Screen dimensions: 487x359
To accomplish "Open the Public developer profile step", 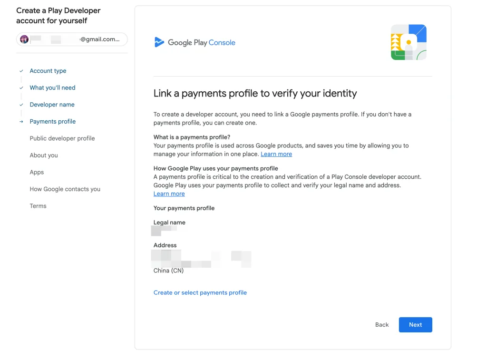I will coord(62,138).
